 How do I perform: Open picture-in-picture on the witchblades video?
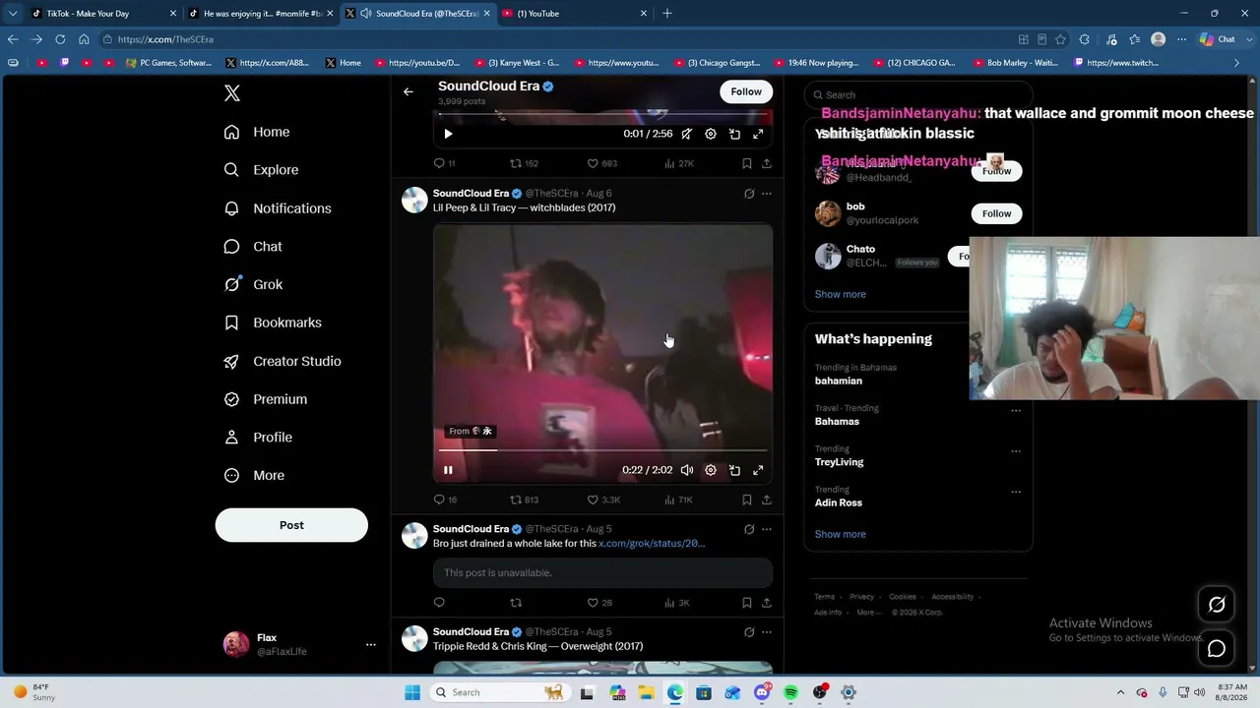click(x=734, y=470)
